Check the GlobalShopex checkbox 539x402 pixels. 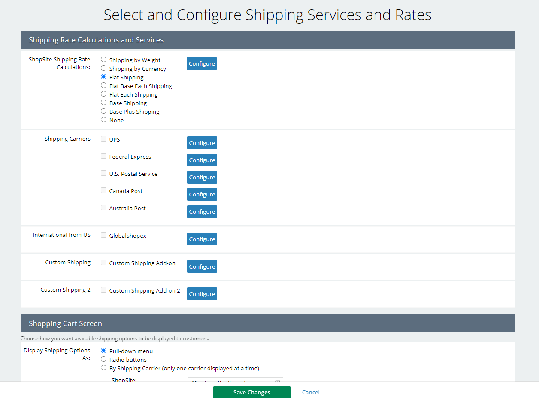pos(103,235)
